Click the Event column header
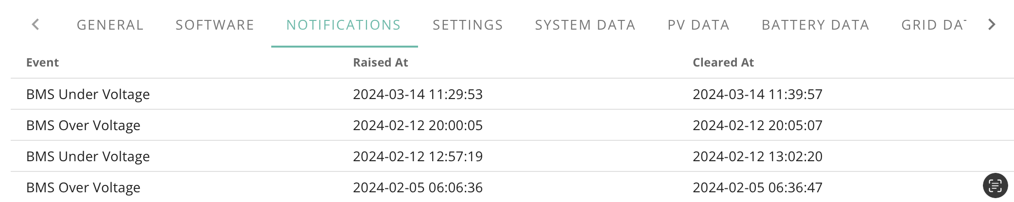Viewport: 1014px width, 202px height. point(42,63)
